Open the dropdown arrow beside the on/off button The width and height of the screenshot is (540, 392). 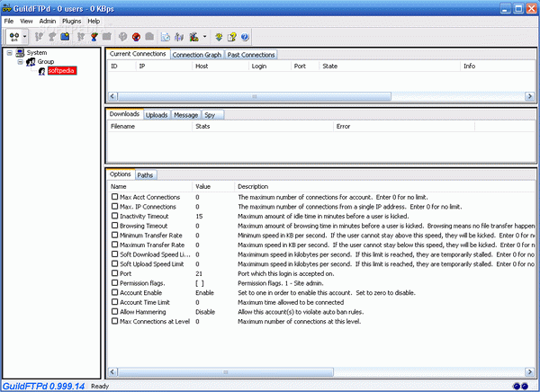tap(25, 37)
